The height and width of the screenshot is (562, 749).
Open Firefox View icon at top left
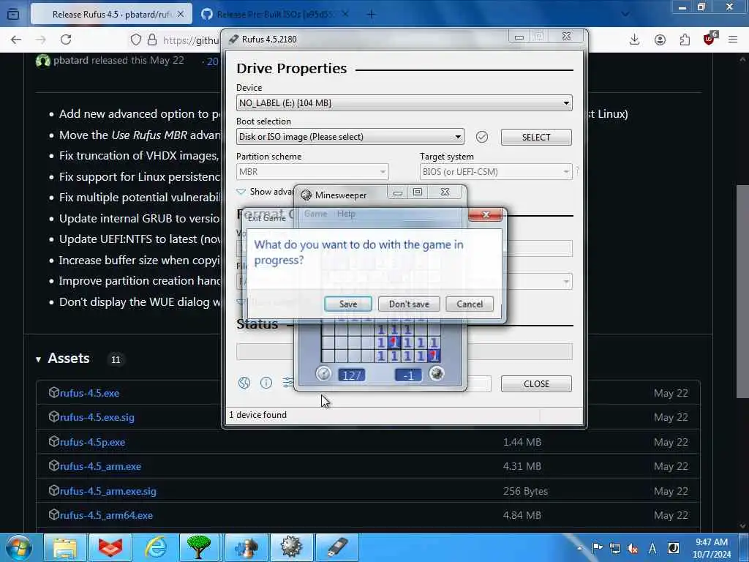(x=13, y=15)
